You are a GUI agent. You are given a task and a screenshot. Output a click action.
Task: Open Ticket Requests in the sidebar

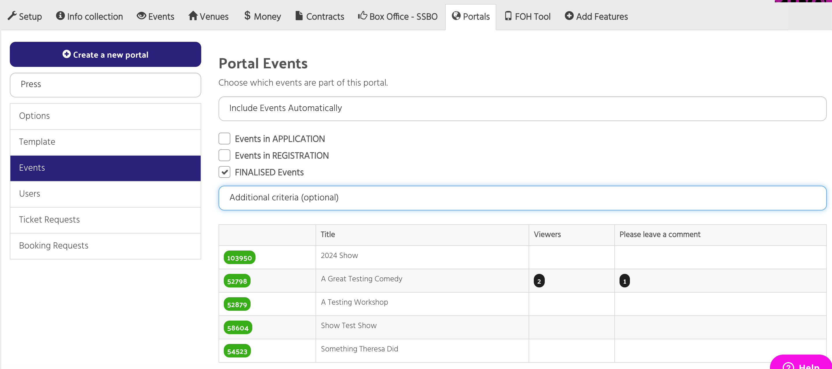[105, 220]
